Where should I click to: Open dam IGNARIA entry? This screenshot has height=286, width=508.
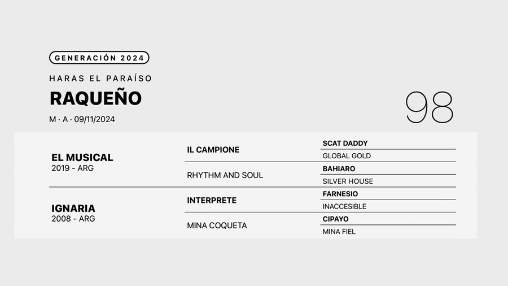pos(73,209)
